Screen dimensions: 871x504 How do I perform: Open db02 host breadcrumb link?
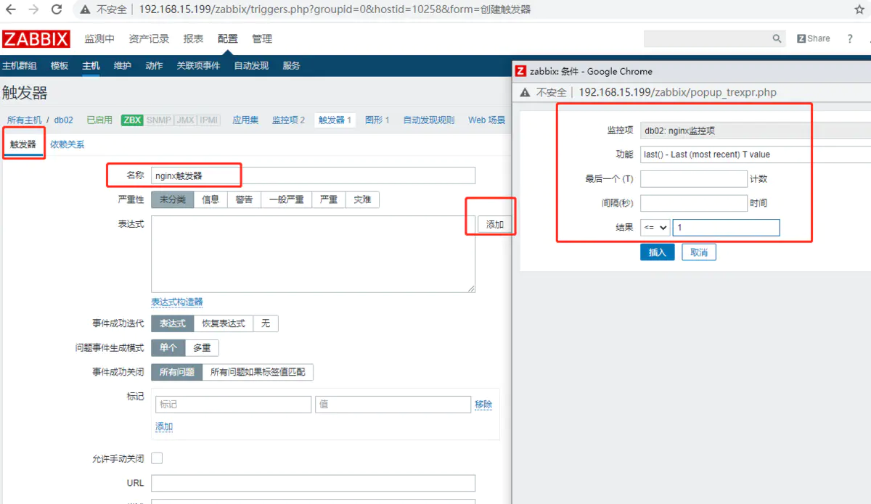(x=64, y=120)
